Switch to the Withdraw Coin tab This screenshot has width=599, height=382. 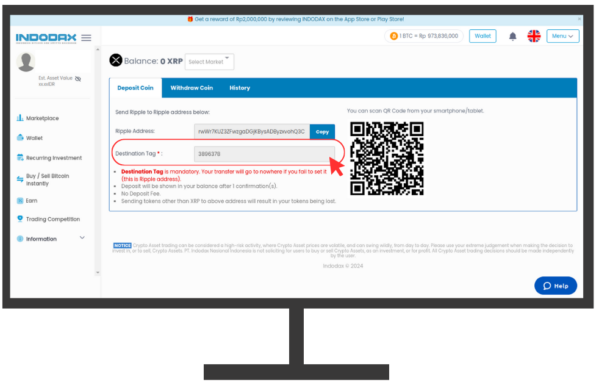[192, 88]
